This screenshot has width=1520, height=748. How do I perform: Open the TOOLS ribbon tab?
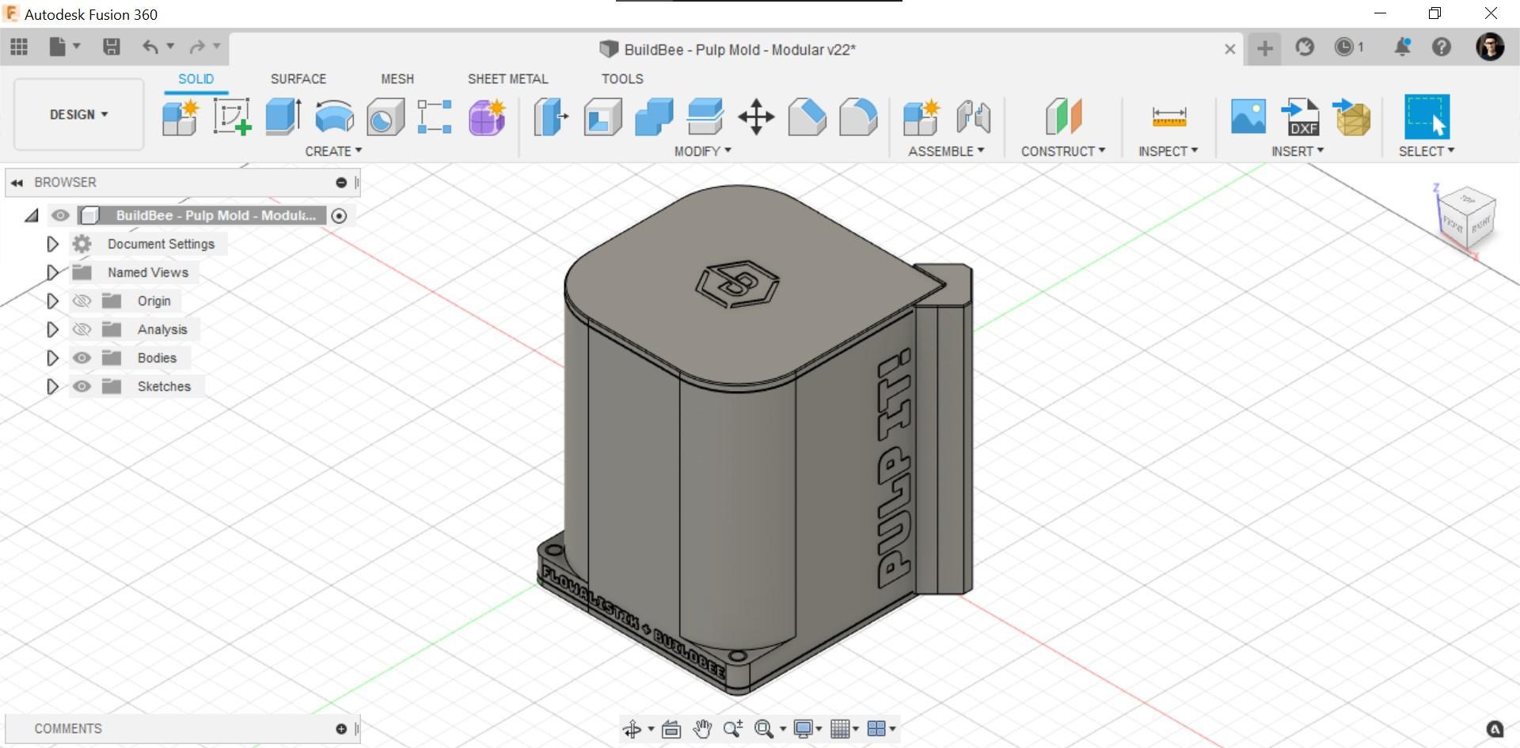(621, 78)
